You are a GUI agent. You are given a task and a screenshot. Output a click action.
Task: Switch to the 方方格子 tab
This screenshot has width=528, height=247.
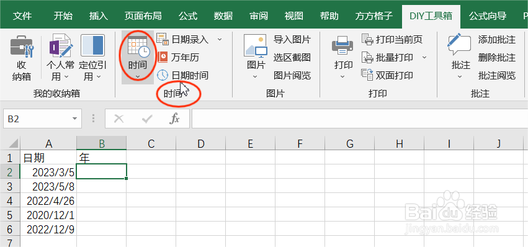374,16
